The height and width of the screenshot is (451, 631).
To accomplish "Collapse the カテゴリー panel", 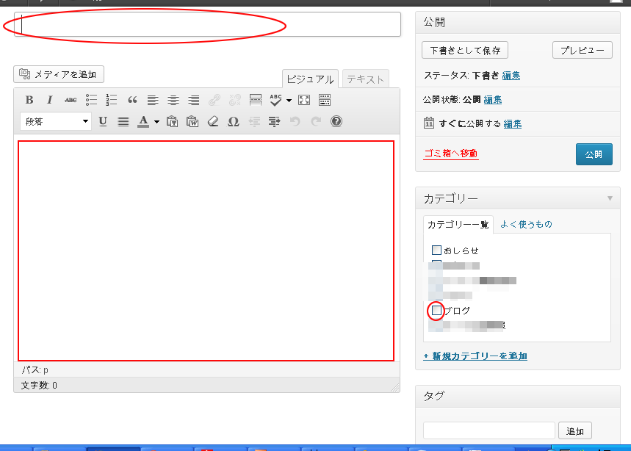I will (609, 198).
